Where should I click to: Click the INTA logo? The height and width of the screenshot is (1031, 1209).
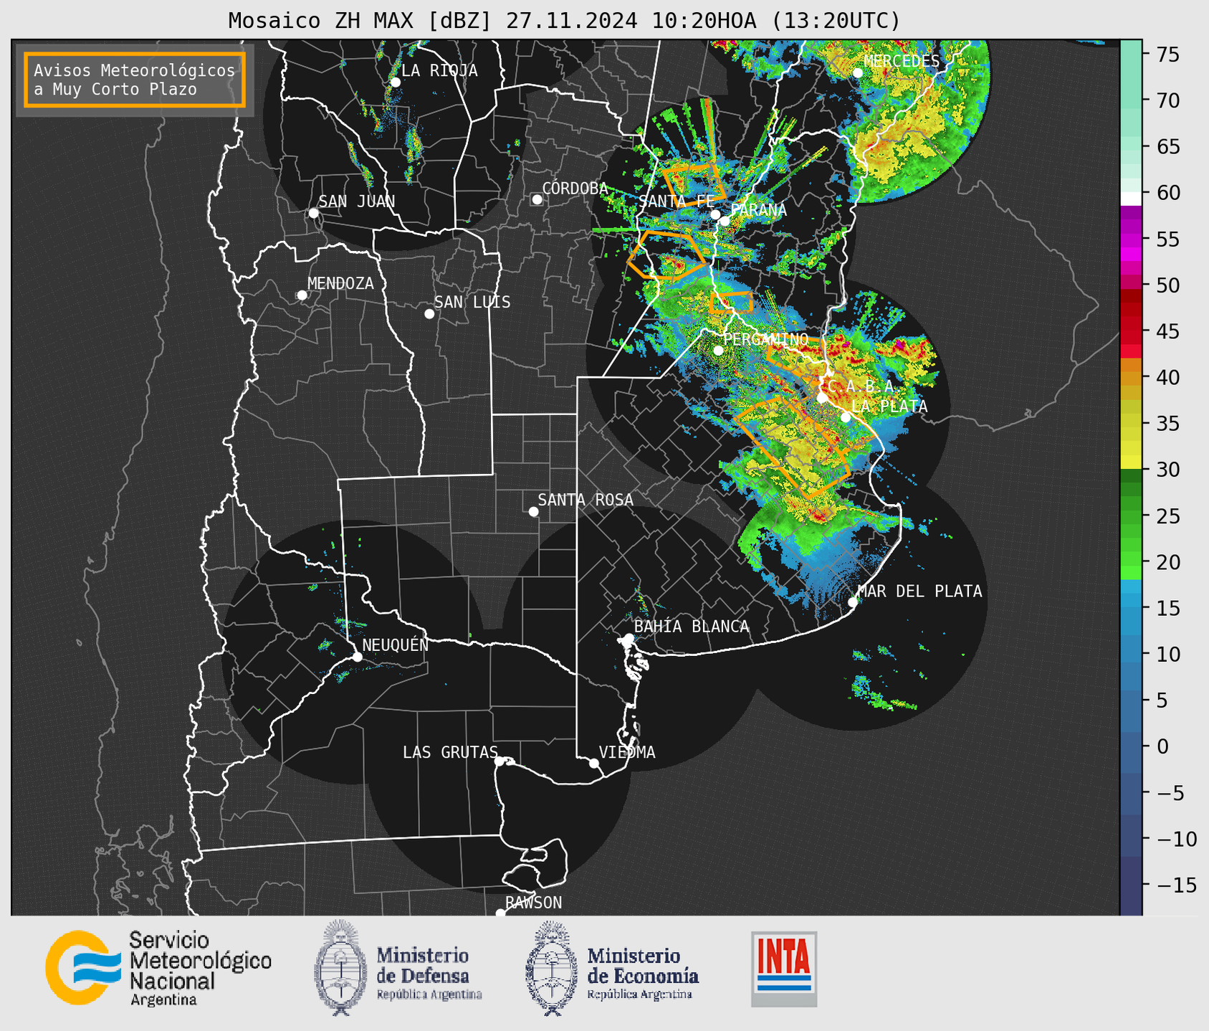pos(784,969)
